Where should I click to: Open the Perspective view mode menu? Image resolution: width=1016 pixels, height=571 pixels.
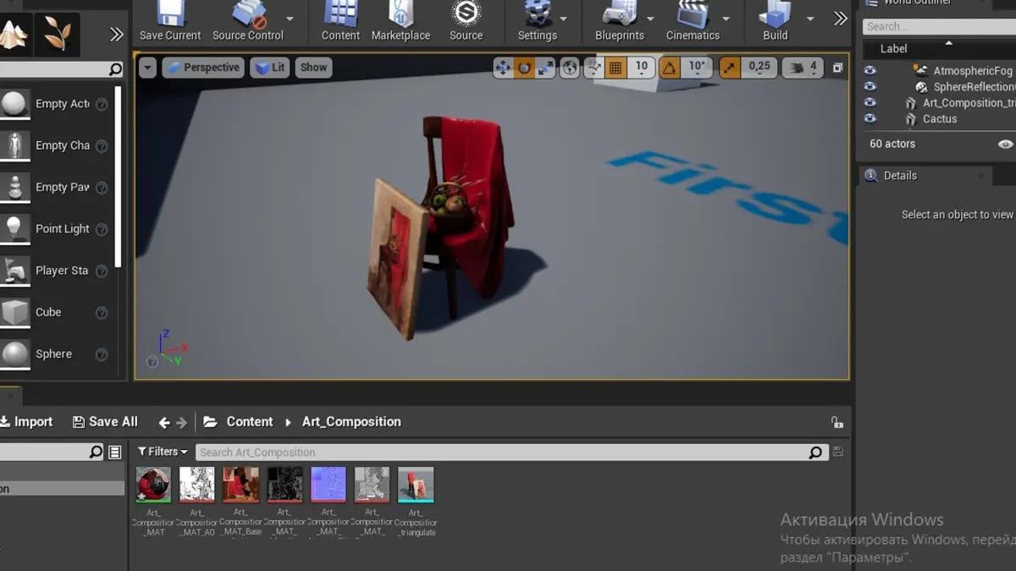203,68
